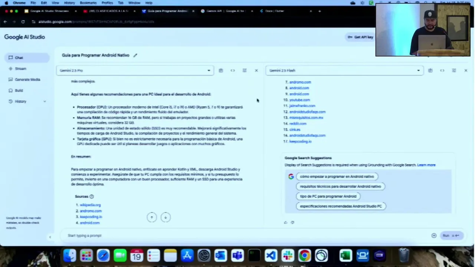Screen dimensions: 475x267
Task: Select Chat in the sidebar
Action: pos(27,58)
